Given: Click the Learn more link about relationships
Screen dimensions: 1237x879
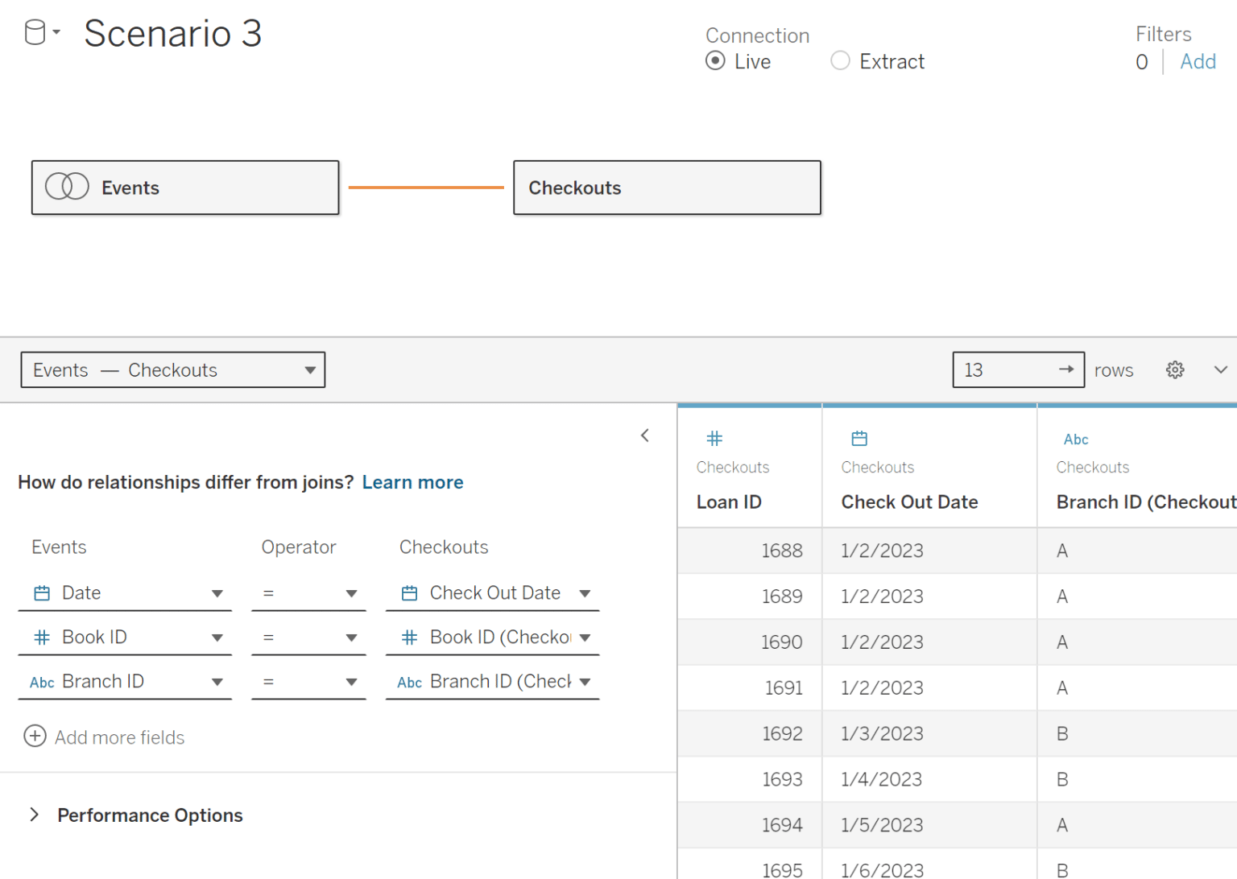Looking at the screenshot, I should tap(412, 482).
